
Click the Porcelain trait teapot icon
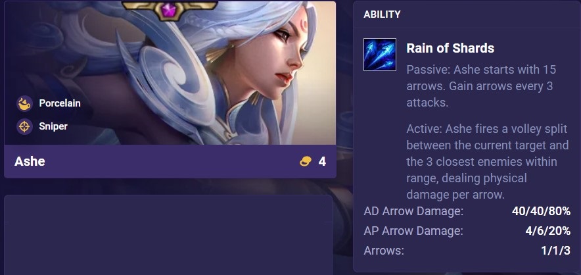pos(24,103)
